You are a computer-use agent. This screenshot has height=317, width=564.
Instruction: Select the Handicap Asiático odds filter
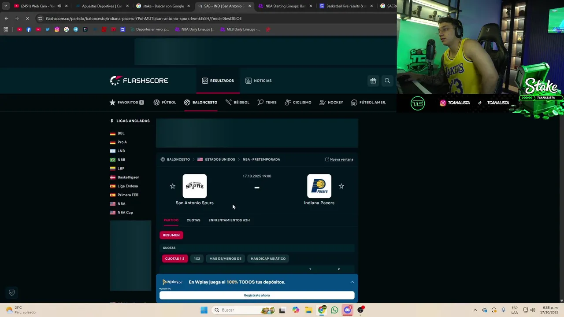[x=268, y=258]
